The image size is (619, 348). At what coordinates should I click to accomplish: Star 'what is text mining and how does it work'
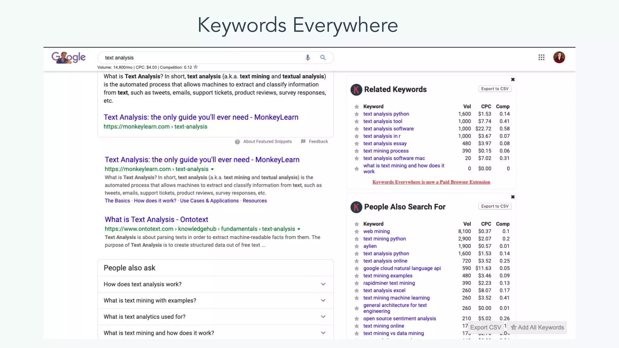(x=357, y=169)
